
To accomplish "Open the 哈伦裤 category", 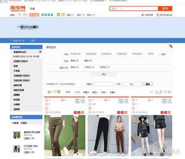I will pos(17,100).
